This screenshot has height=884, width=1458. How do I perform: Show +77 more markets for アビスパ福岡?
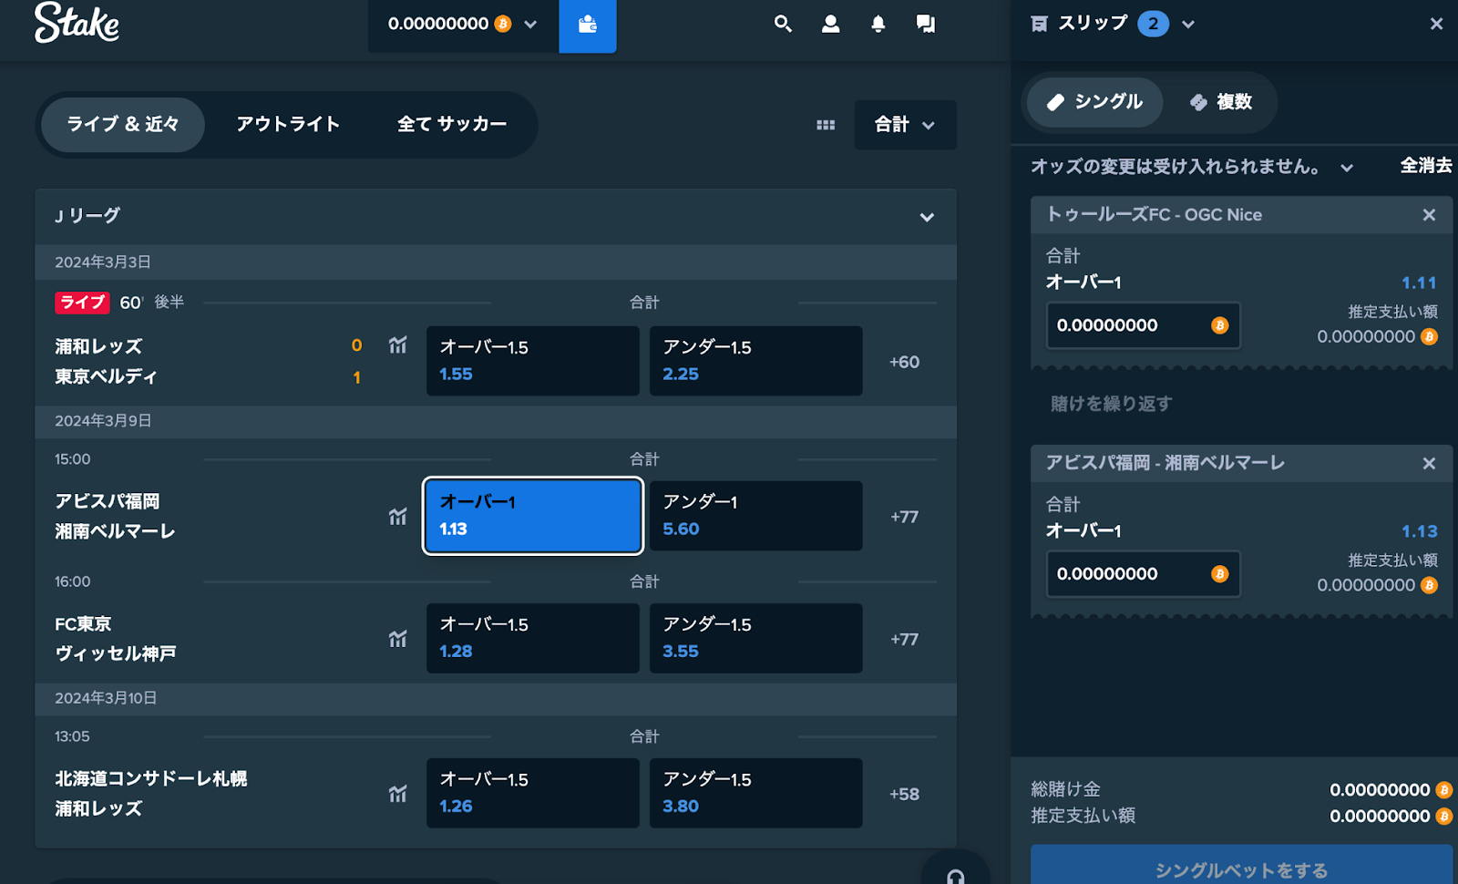point(904,517)
